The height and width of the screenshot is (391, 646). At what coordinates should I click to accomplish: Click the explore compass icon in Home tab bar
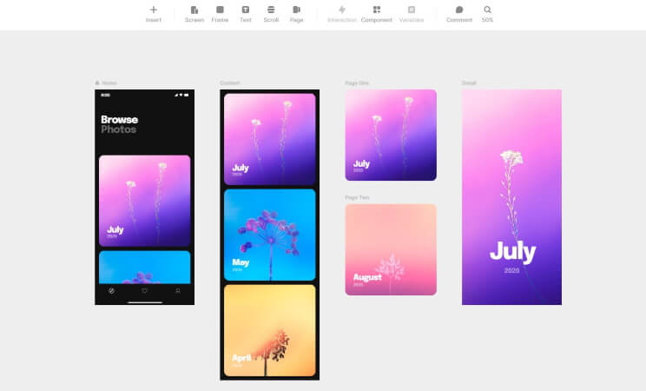pyautogui.click(x=111, y=291)
